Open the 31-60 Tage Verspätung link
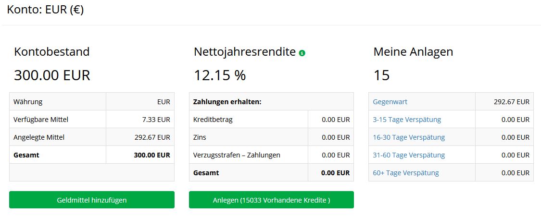The width and height of the screenshot is (541, 217). click(409, 155)
